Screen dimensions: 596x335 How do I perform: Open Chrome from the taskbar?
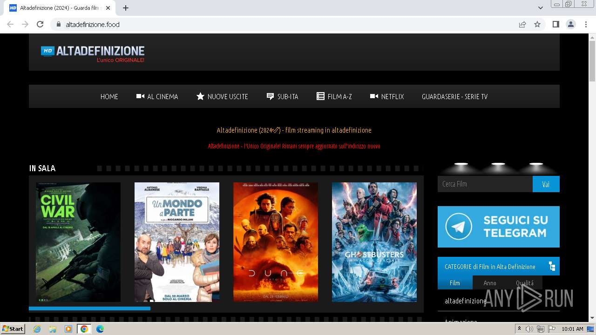[84, 329]
